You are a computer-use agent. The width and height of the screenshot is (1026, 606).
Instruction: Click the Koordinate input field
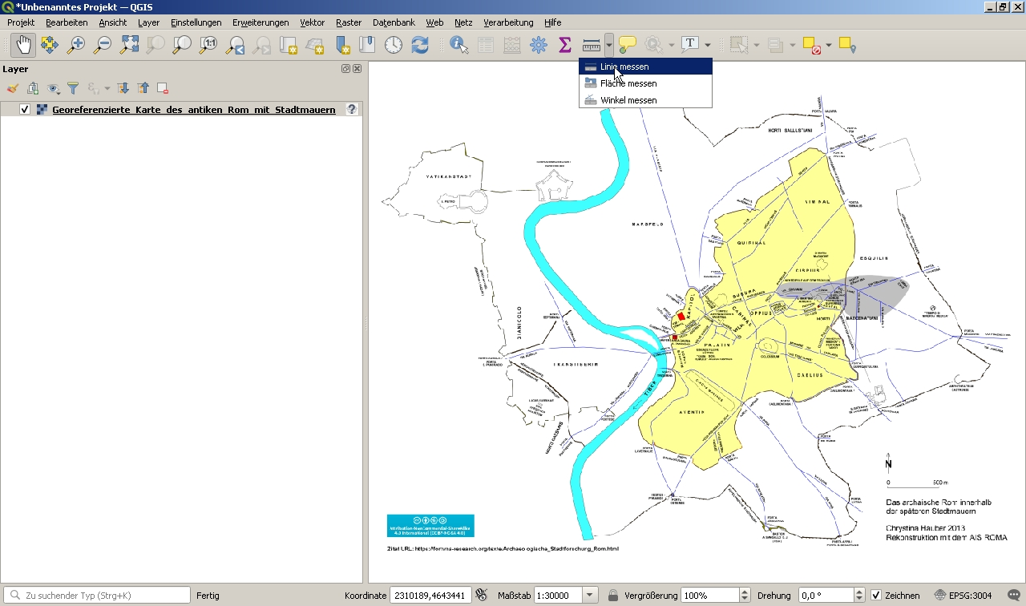[430, 596]
